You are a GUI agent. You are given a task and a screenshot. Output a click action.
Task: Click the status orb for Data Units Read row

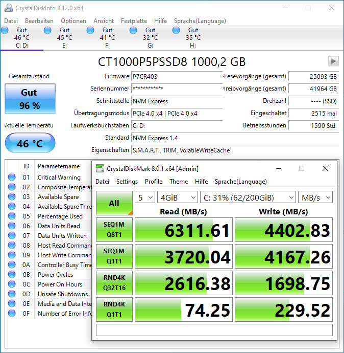click(12, 226)
